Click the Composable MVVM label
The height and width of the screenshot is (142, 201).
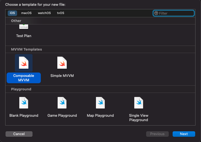point(24,78)
